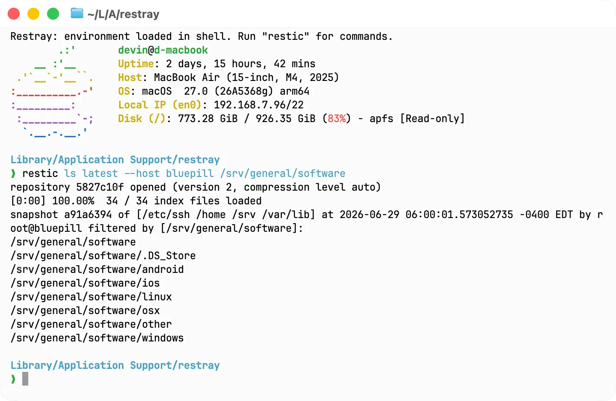The width and height of the screenshot is (616, 401).
Task: Click the last Library/Application Support/restray path
Action: pyautogui.click(x=115, y=365)
